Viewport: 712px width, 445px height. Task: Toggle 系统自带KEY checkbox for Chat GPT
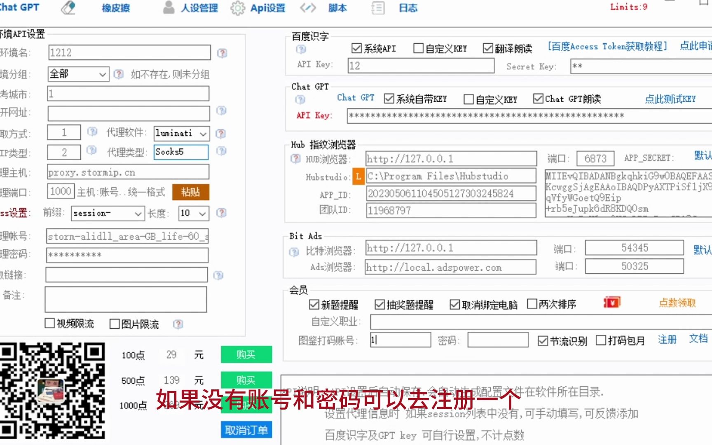389,99
